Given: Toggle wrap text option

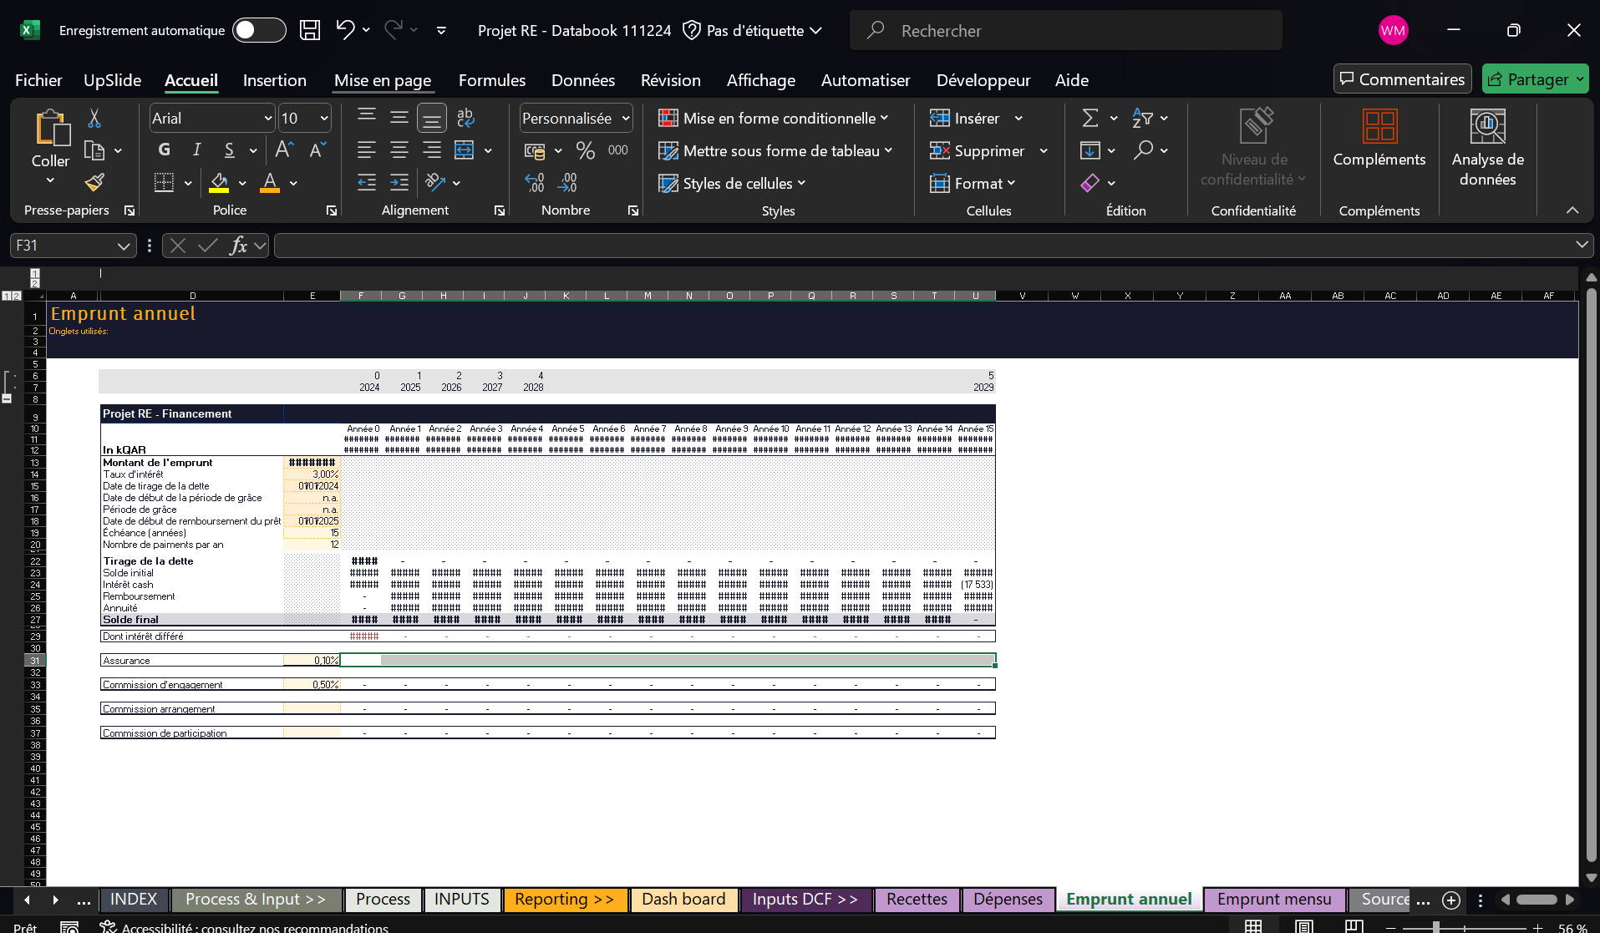Looking at the screenshot, I should [x=465, y=119].
